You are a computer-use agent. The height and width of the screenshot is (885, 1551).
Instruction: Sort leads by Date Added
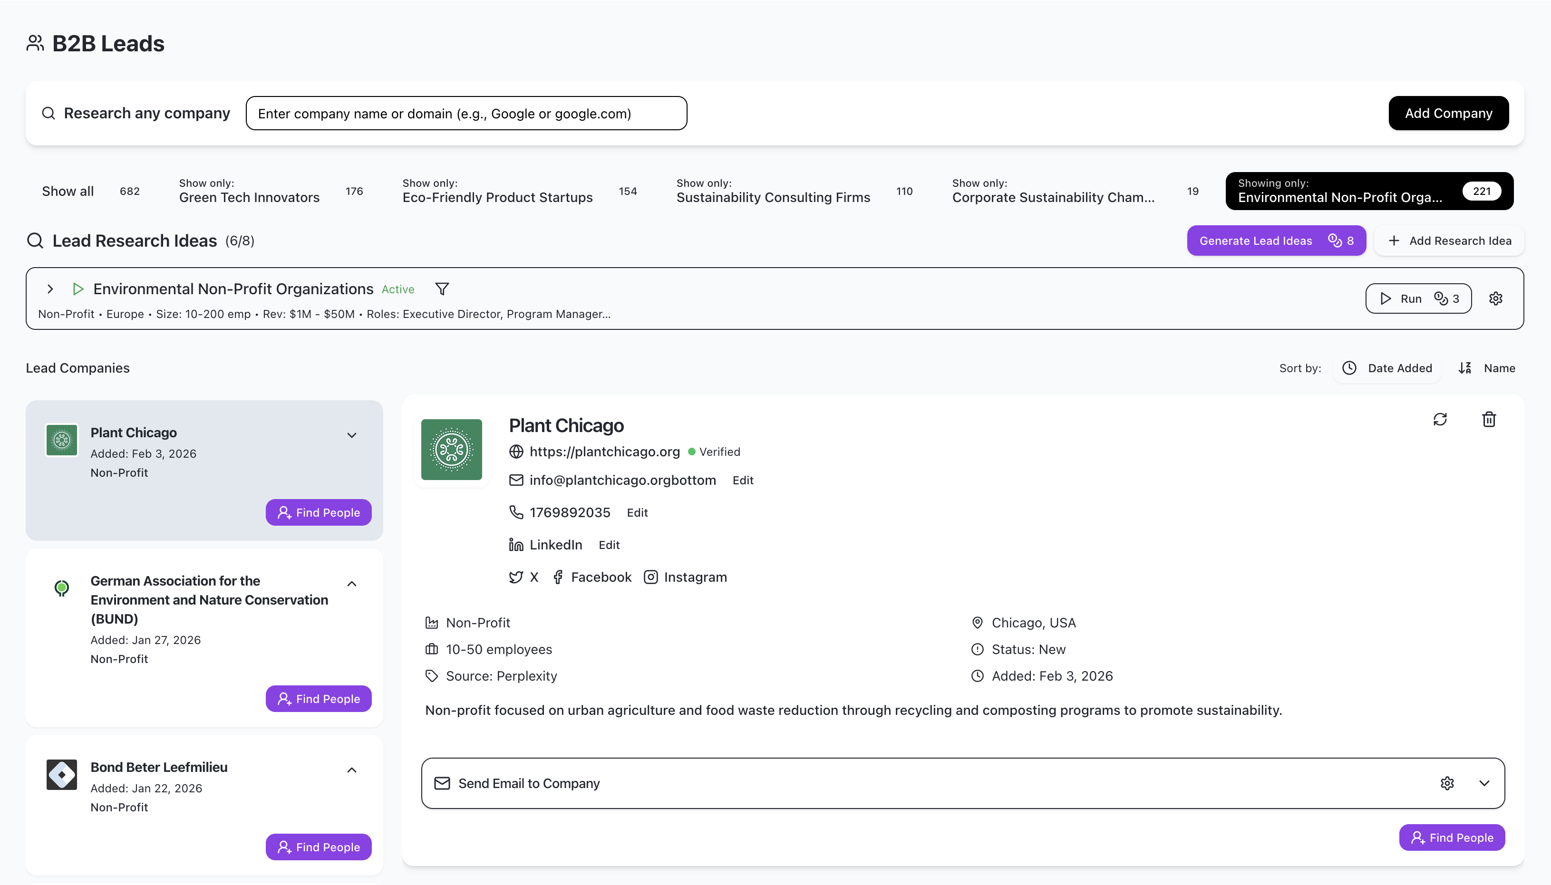(1388, 368)
